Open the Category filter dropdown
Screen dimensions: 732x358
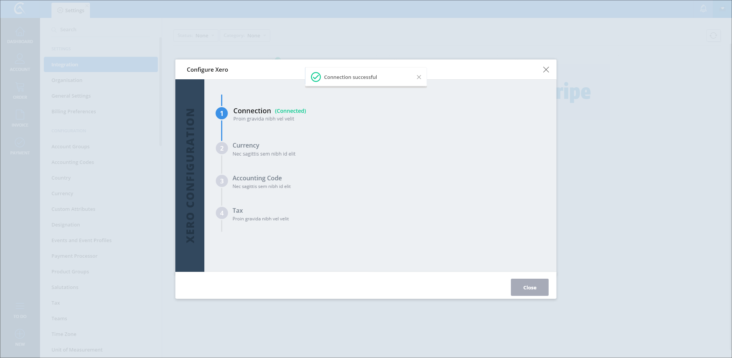tap(245, 35)
